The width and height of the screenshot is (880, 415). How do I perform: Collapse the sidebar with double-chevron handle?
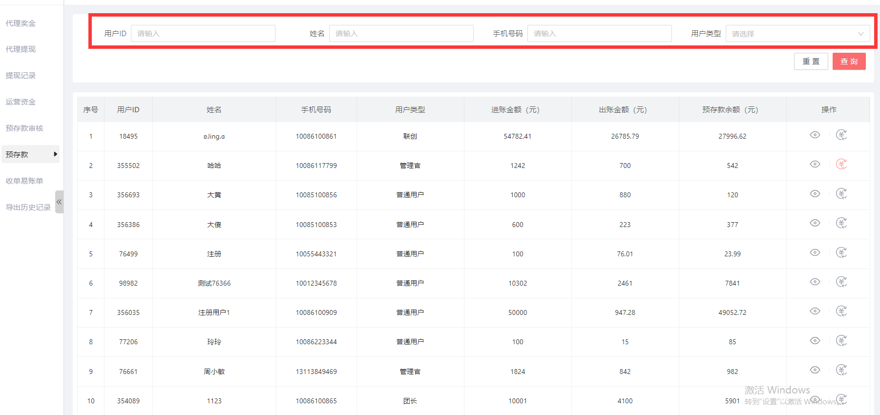click(x=59, y=202)
